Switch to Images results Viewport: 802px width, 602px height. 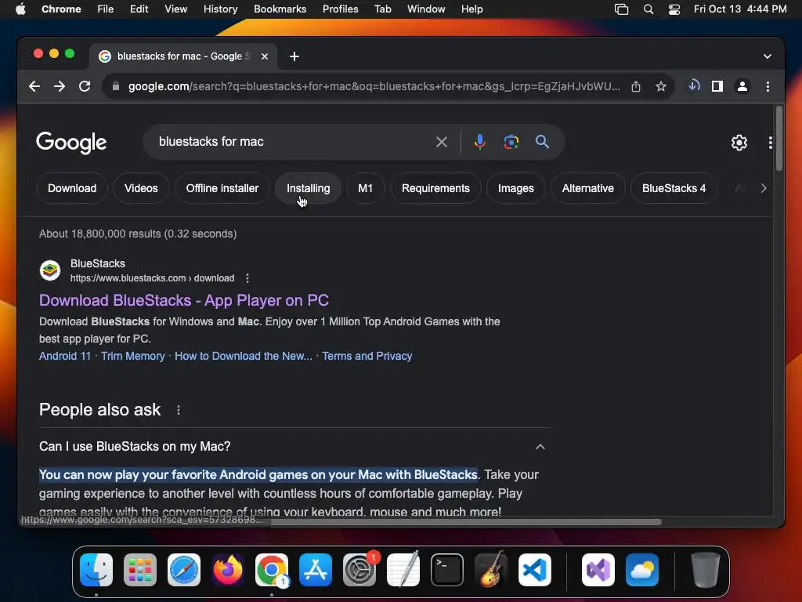tap(516, 188)
